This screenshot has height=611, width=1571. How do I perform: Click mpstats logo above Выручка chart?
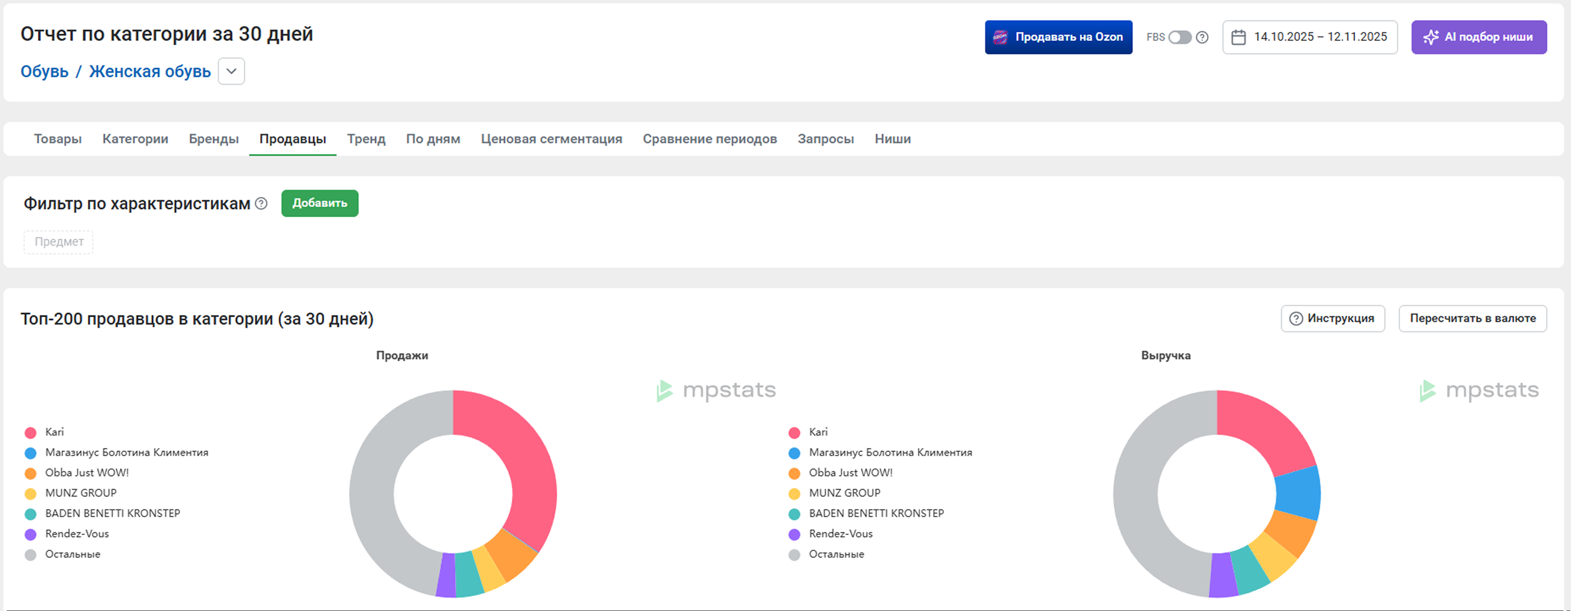click(1479, 390)
